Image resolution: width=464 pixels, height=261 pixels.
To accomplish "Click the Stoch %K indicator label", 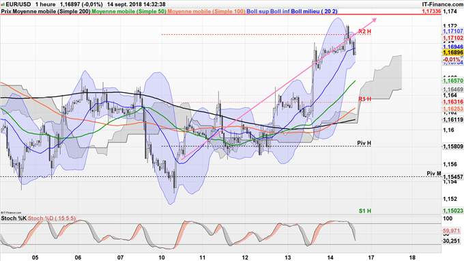I will click(x=14, y=219).
